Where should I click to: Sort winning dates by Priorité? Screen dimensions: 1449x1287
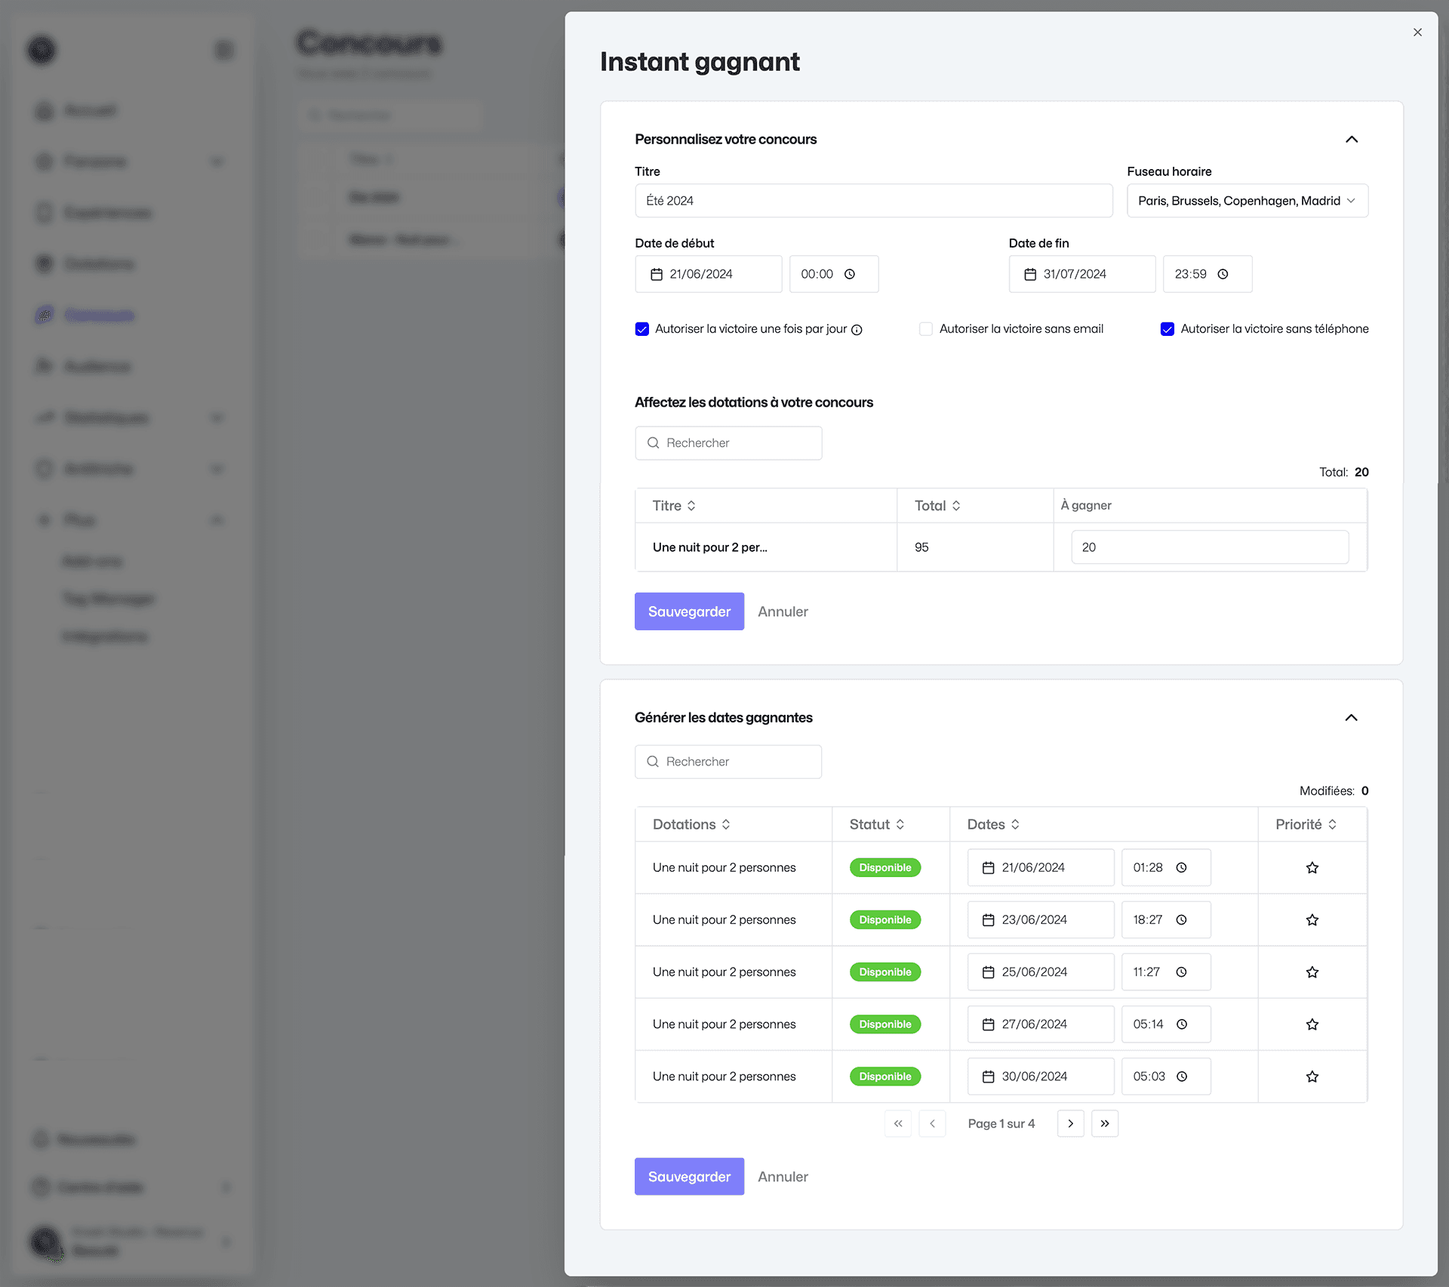click(1306, 824)
